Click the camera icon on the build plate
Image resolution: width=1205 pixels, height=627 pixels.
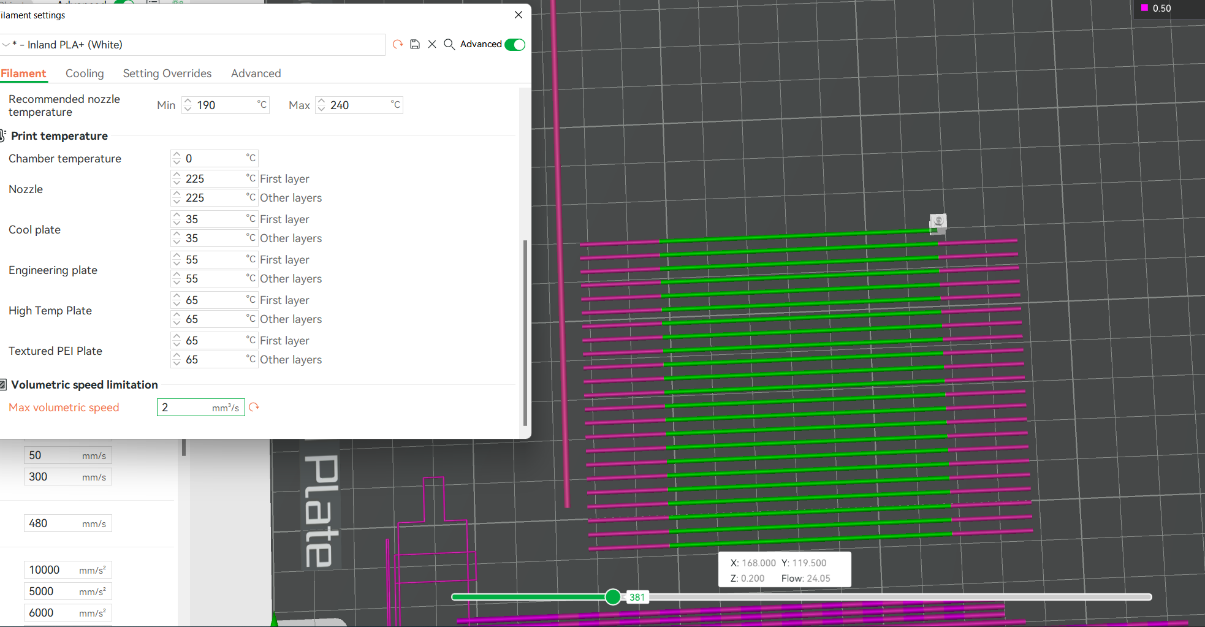pos(939,224)
